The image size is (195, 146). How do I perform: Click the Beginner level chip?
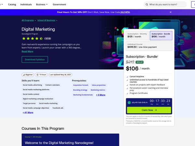click(28, 75)
